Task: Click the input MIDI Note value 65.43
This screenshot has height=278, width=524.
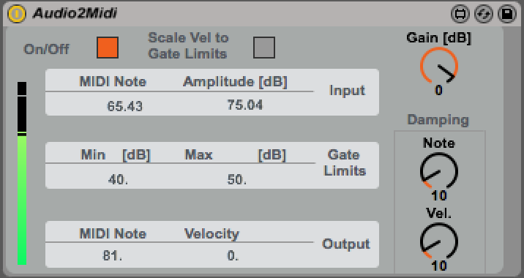Action: 124,106
